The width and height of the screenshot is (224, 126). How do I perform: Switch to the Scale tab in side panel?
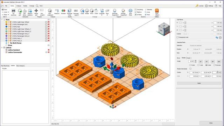click(188, 58)
